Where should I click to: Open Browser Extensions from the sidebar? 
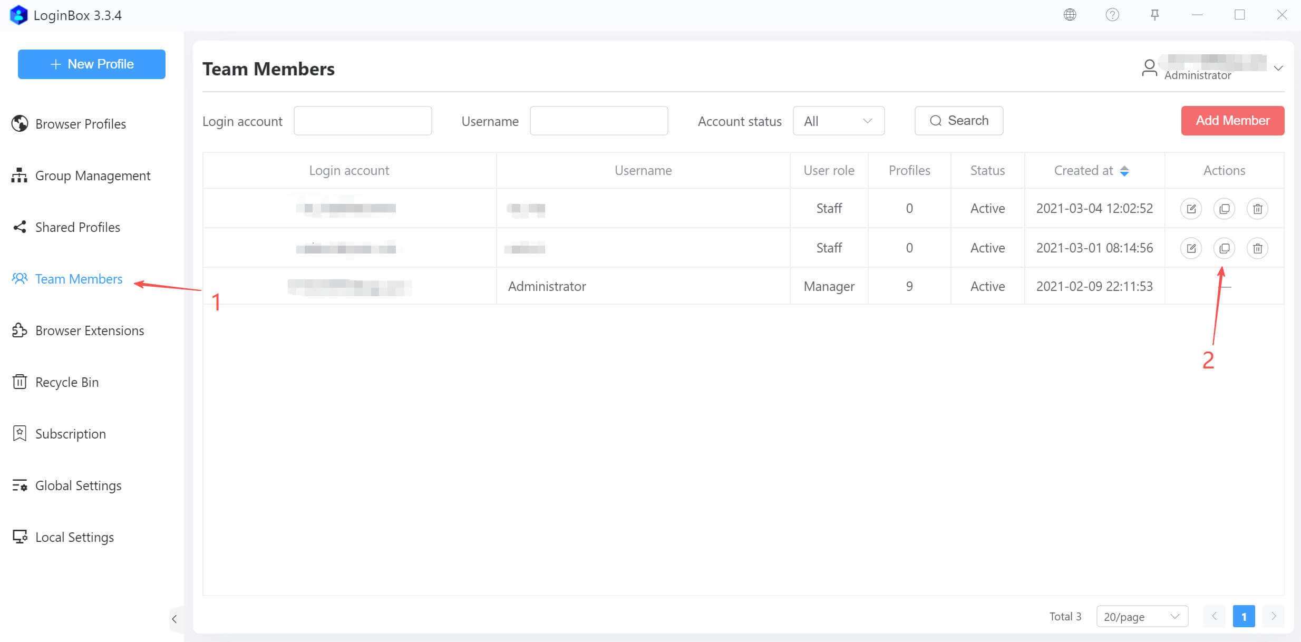tap(89, 330)
